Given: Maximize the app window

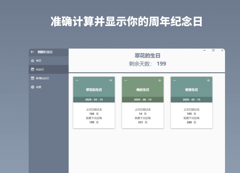Looking at the screenshot, I should 213,50.
